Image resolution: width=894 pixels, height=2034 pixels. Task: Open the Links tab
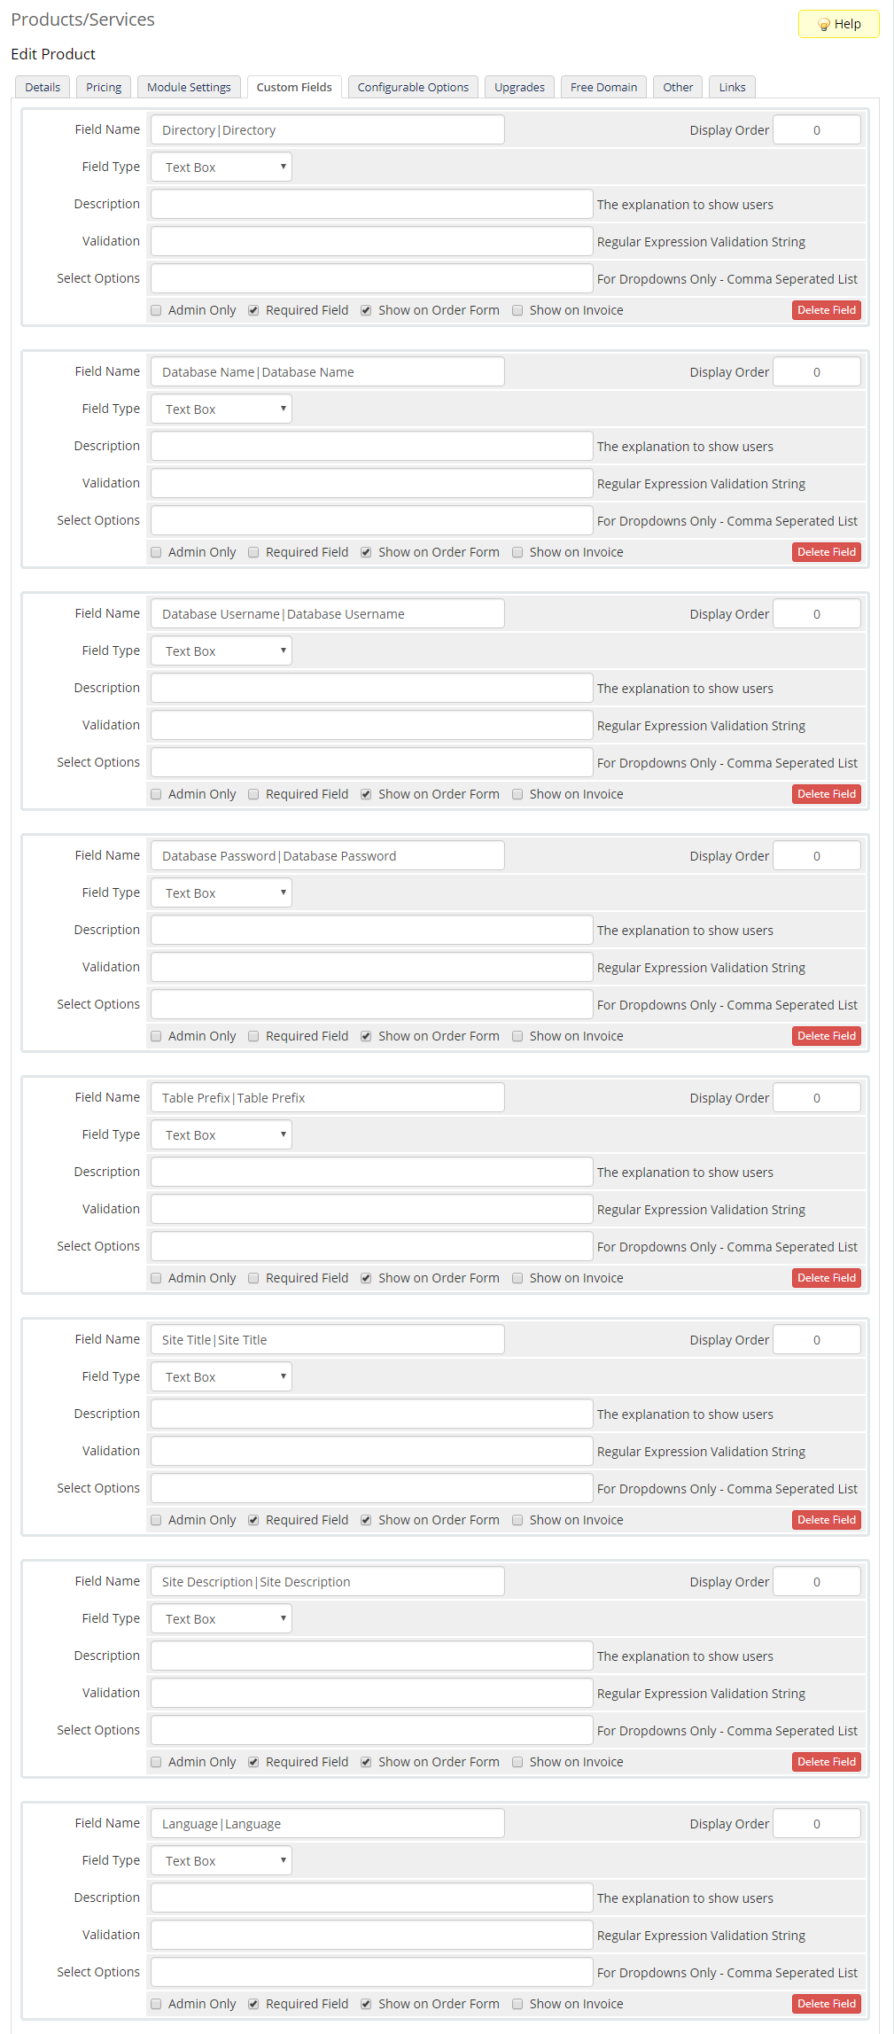coord(732,87)
